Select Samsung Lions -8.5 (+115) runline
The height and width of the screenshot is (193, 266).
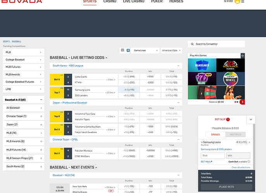point(129,90)
